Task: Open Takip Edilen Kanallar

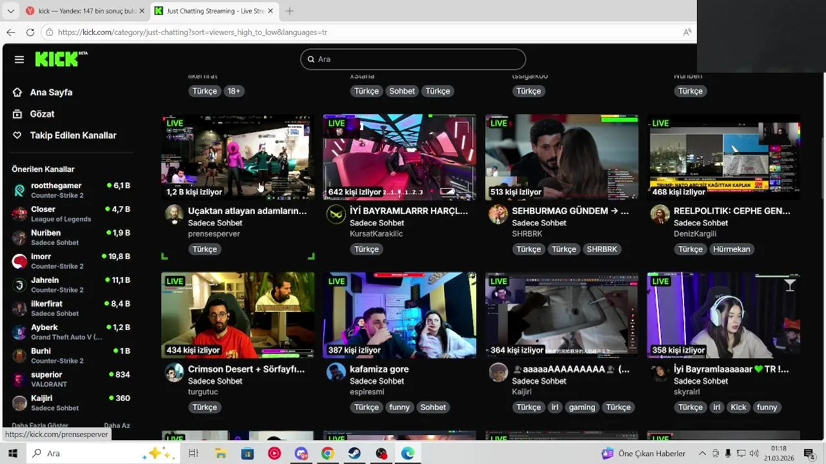Action: click(65, 135)
